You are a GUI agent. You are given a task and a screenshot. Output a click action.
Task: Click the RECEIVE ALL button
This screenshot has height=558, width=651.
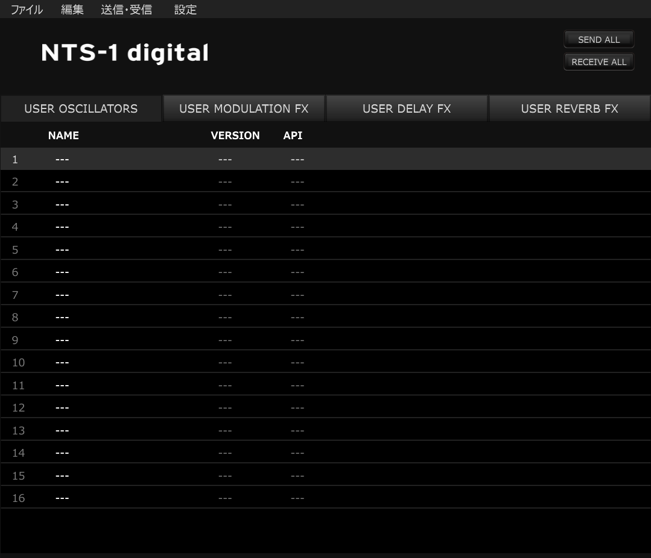pyautogui.click(x=599, y=62)
